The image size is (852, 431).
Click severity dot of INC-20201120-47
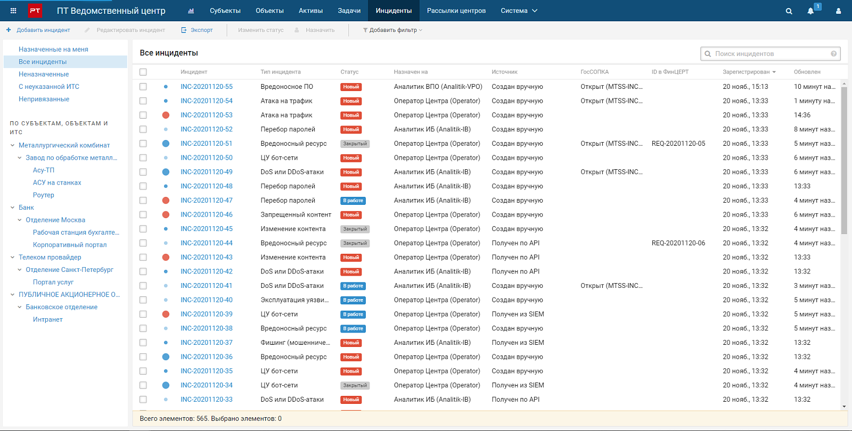(x=166, y=201)
